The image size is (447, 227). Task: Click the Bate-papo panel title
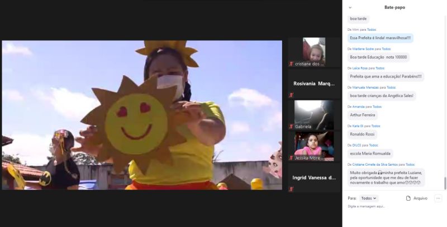pos(394,7)
